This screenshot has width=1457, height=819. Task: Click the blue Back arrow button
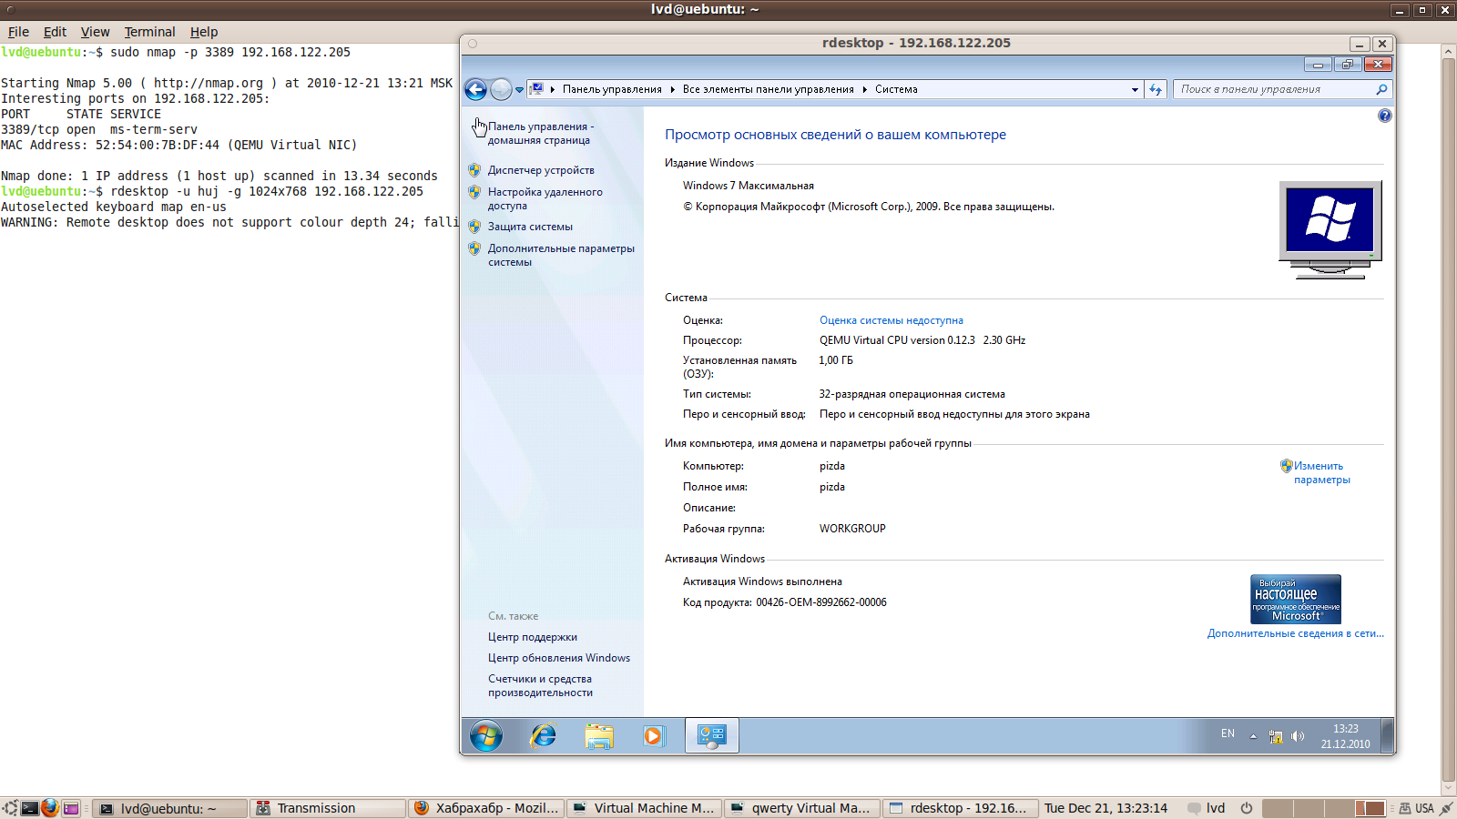click(475, 89)
